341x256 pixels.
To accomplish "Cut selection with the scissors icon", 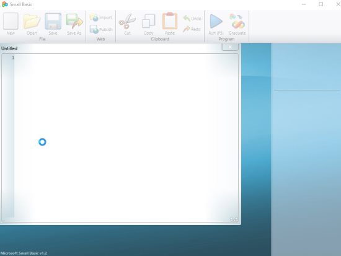I will [x=127, y=24].
